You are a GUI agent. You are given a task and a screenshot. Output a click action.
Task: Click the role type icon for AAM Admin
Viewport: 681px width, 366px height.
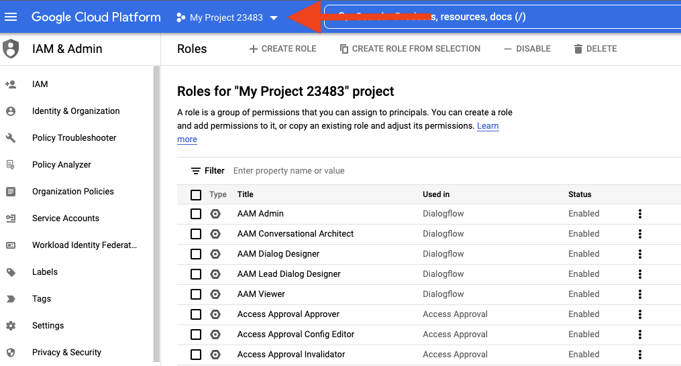[215, 214]
